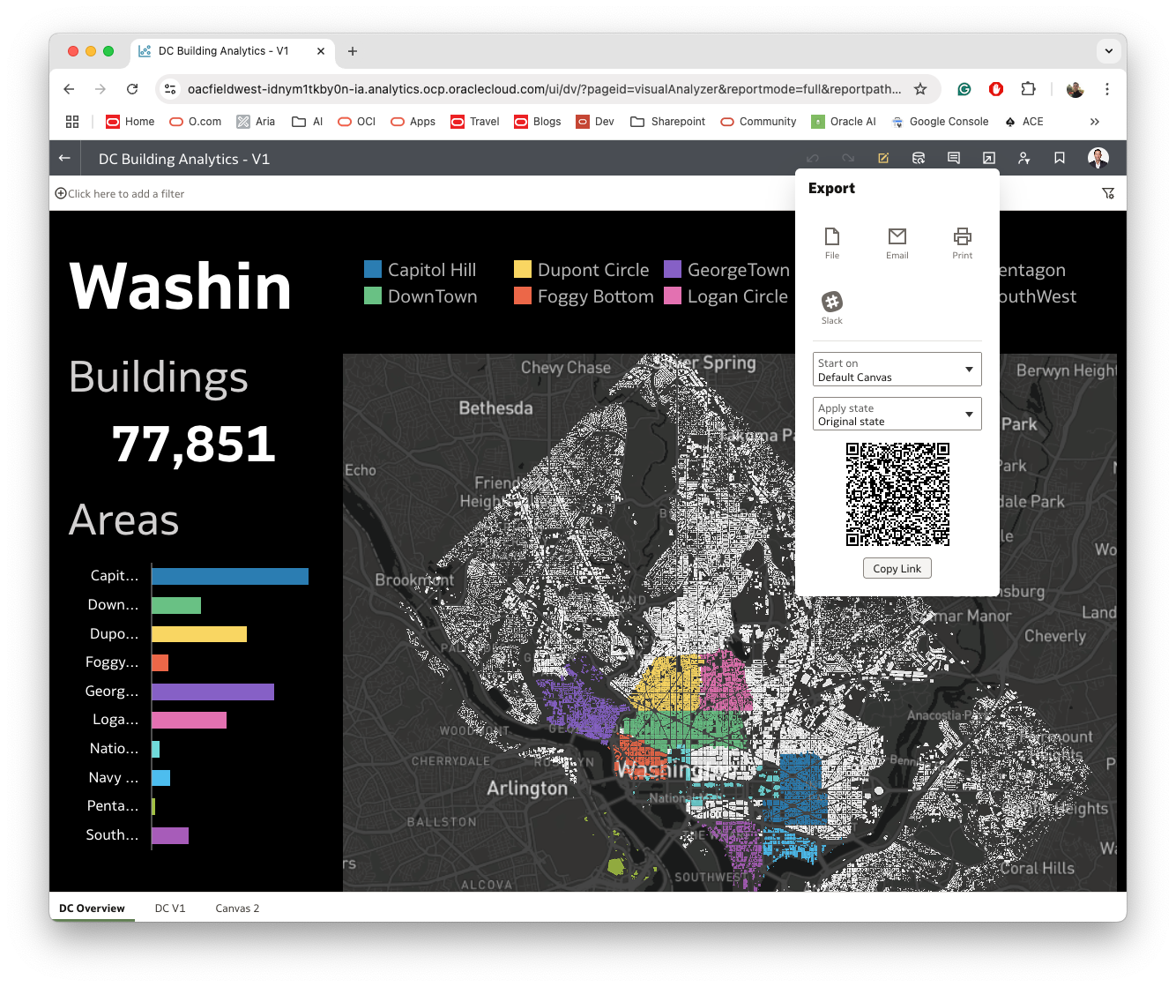The image size is (1176, 987).
Task: Export the workbook as a File
Action: point(832,243)
